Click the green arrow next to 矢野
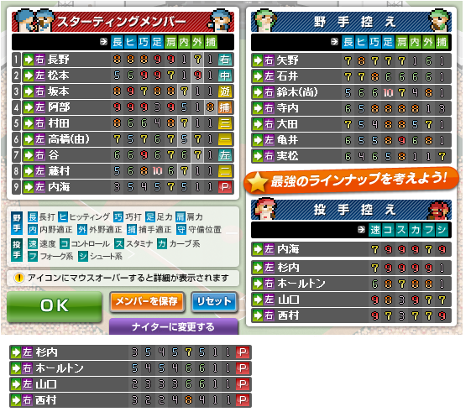Image resolution: width=471 pixels, height=417 pixels. [258, 60]
